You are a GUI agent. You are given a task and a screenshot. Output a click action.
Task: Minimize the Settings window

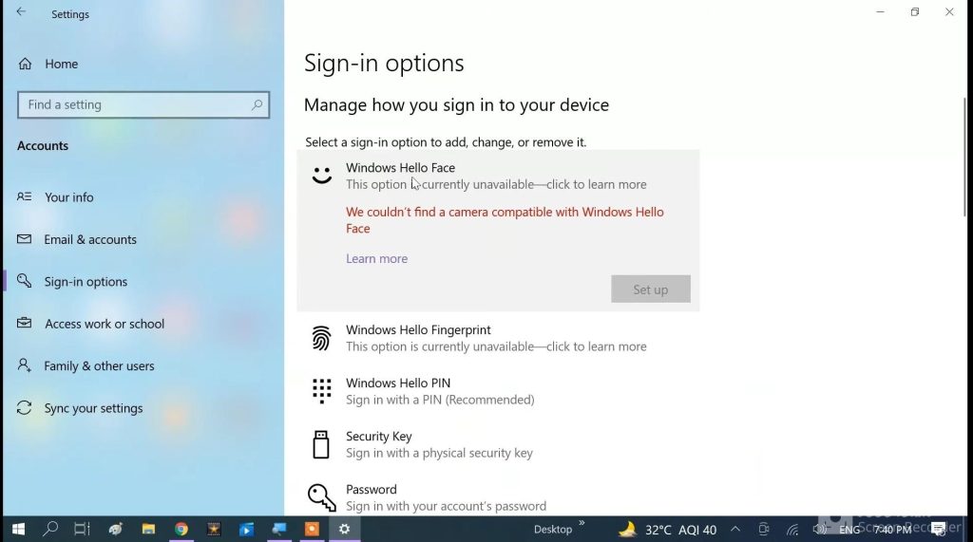880,12
